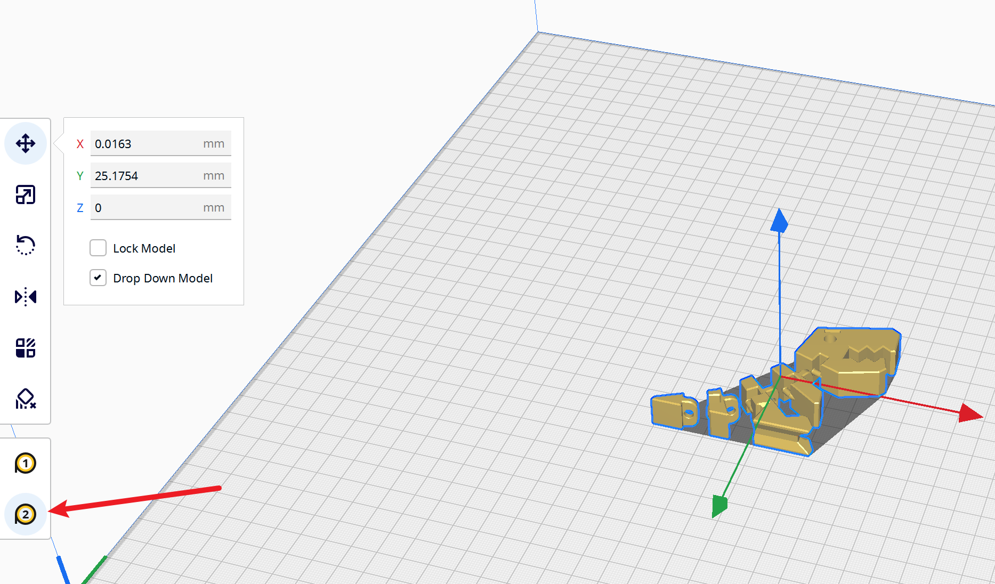995x584 pixels.
Task: Open the Per Model Settings tool
Action: coord(25,347)
